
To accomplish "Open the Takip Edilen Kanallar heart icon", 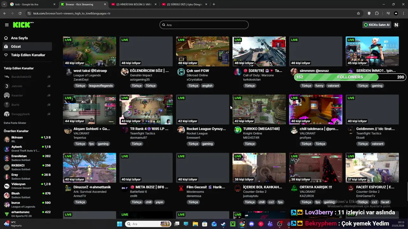I will [6, 55].
